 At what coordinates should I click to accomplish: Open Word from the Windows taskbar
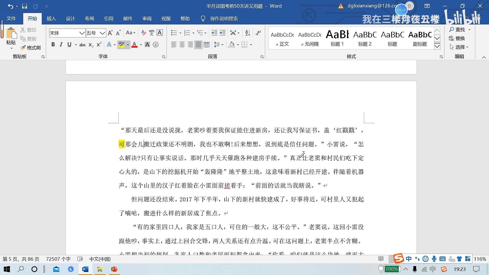(85, 269)
